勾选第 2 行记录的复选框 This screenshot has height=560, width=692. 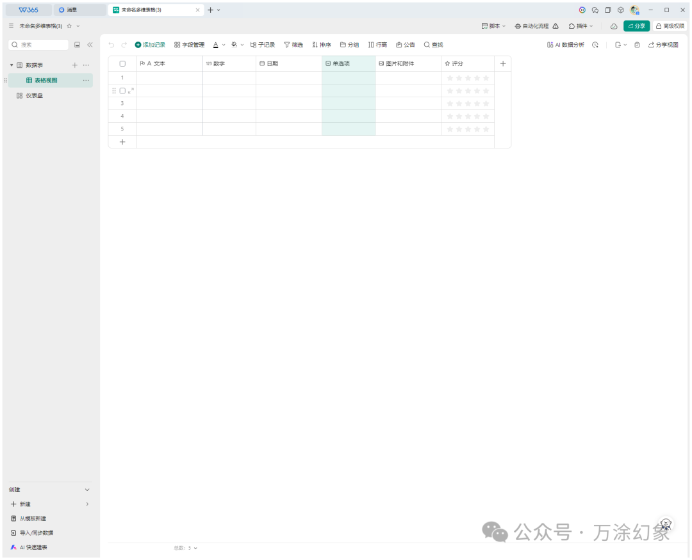122,90
